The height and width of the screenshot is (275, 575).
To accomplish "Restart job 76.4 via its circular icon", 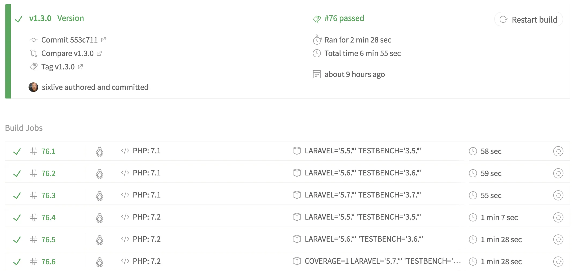I will [x=558, y=217].
